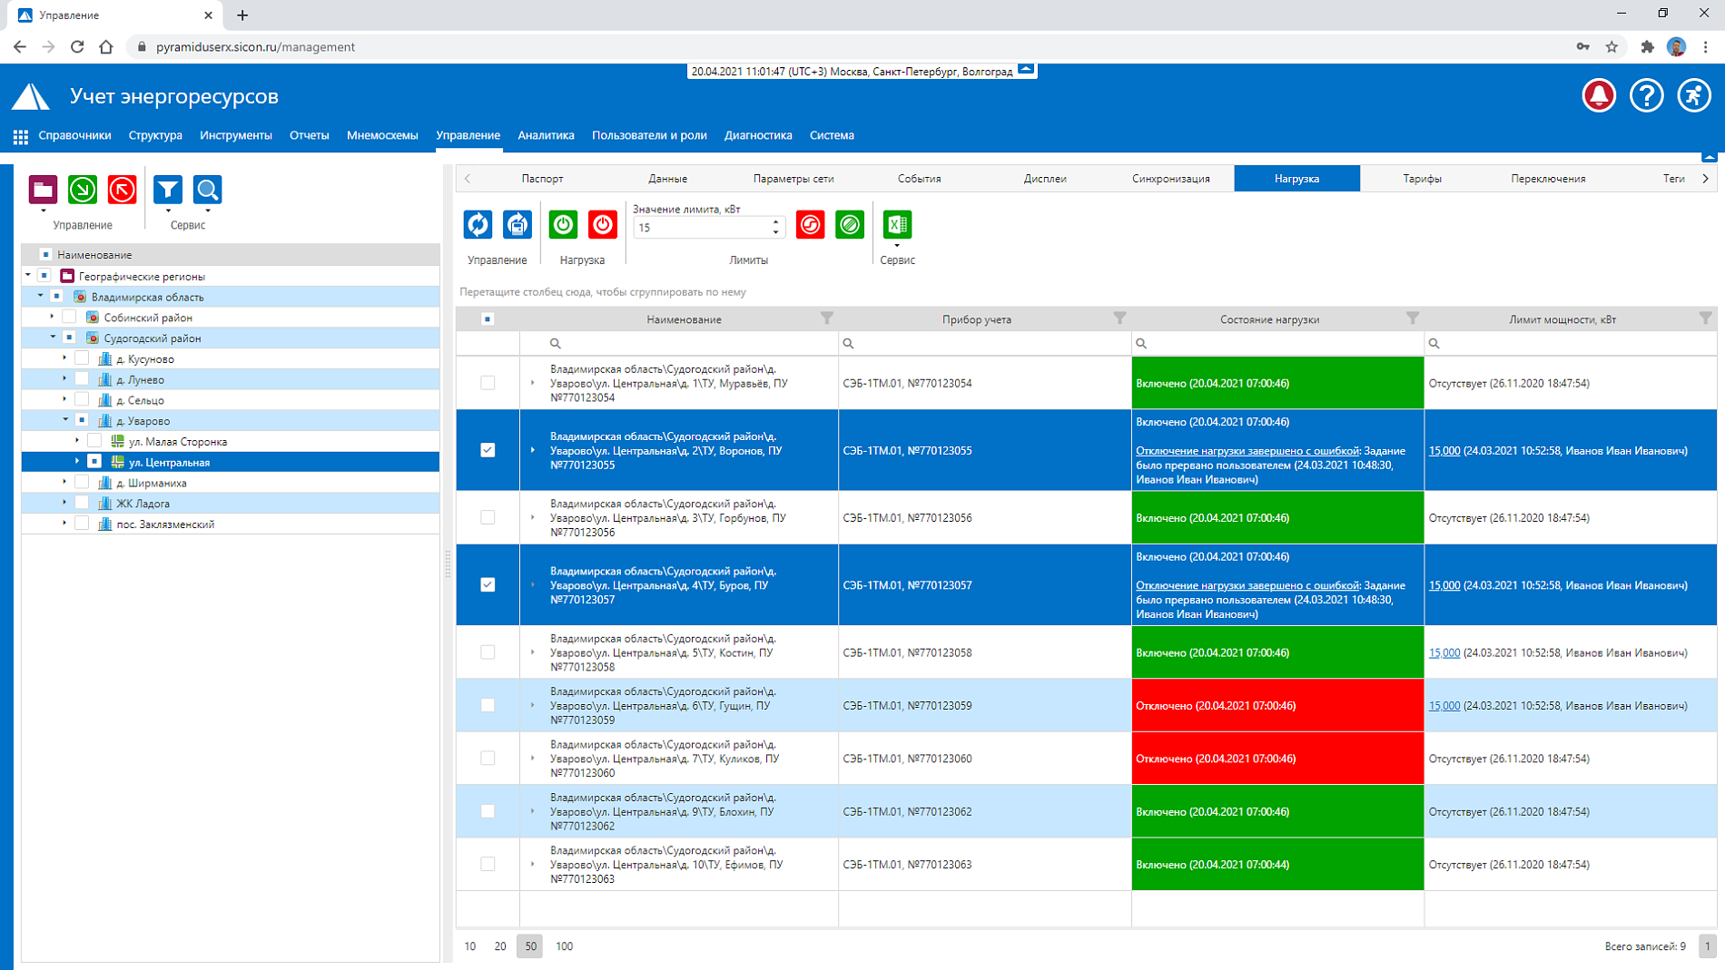Uncheck the row for meter №770123055

click(x=488, y=450)
